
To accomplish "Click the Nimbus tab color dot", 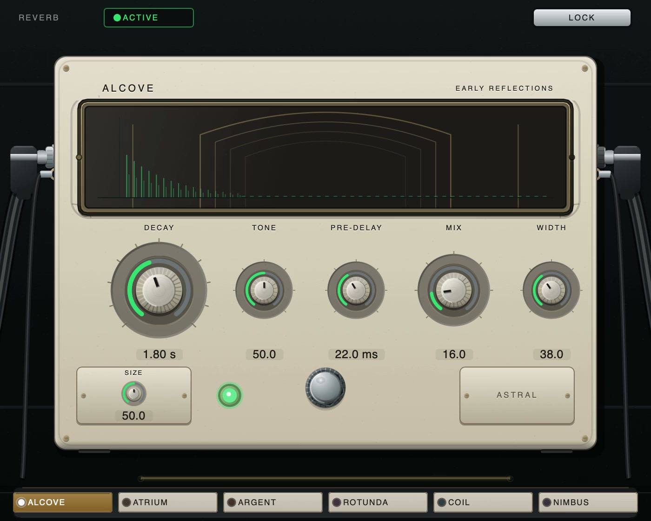I will [x=547, y=502].
